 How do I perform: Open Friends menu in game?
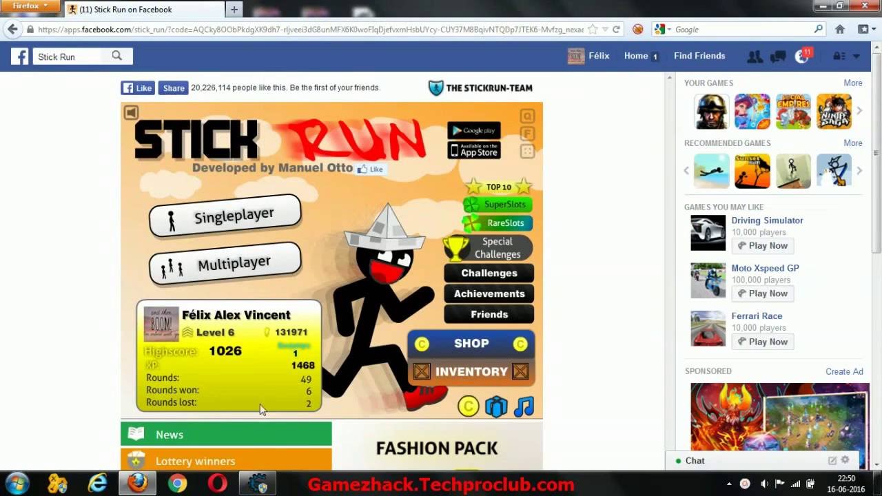(489, 314)
